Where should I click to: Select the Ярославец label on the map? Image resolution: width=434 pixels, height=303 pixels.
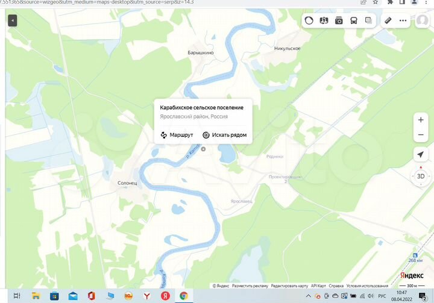tap(242, 201)
